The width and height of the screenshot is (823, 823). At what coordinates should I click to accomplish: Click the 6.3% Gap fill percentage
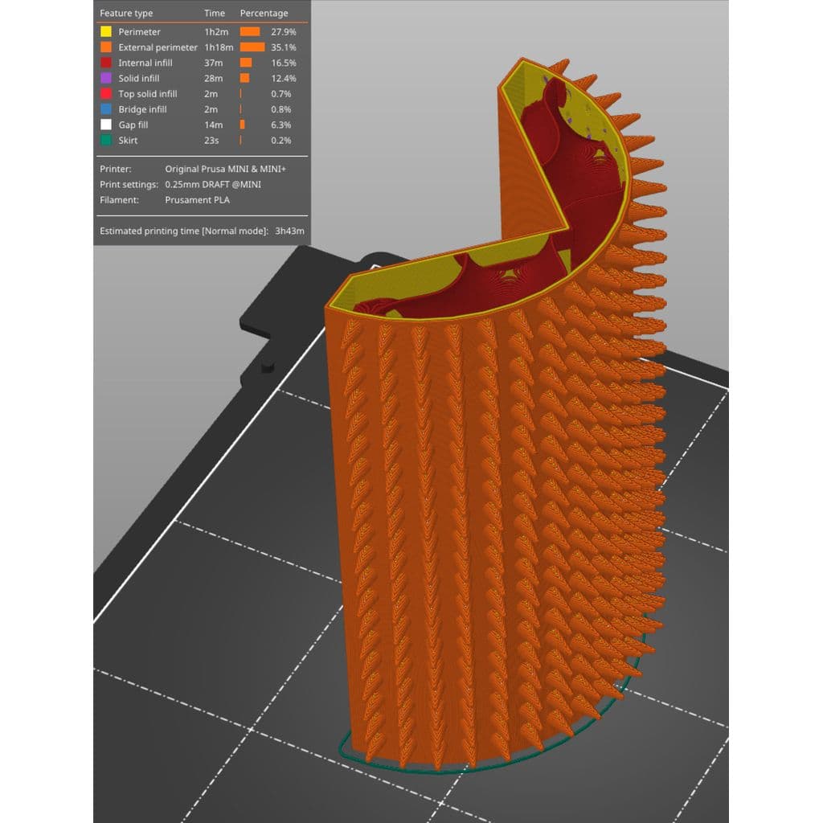(280, 125)
